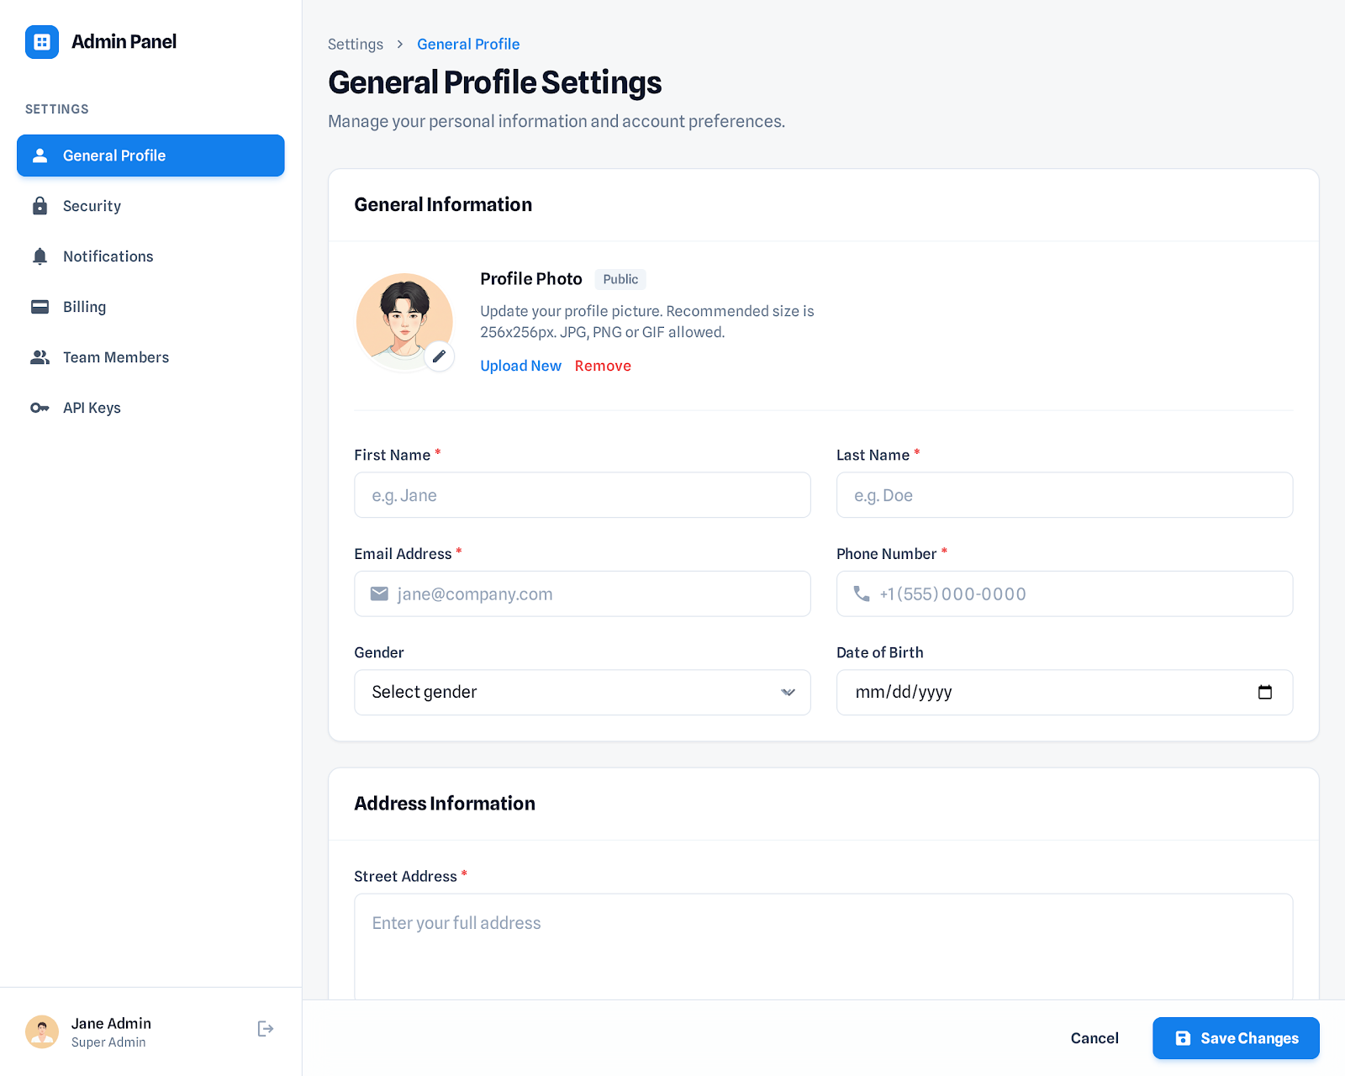The image size is (1345, 1076).
Task: Cancel the profile edits
Action: pos(1094,1038)
